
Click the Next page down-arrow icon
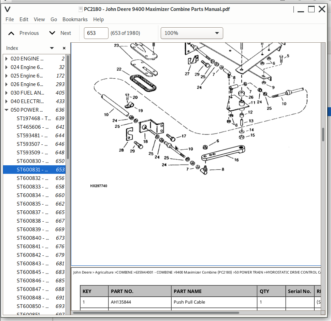(x=52, y=33)
